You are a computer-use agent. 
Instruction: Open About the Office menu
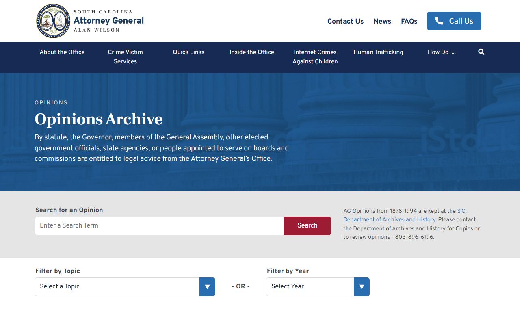(x=62, y=52)
